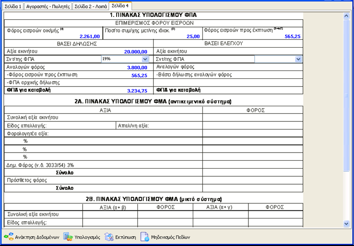Image resolution: width=354 pixels, height=246 pixels.
Task: Select the Σελίδα 4 tab
Action: point(120,5)
